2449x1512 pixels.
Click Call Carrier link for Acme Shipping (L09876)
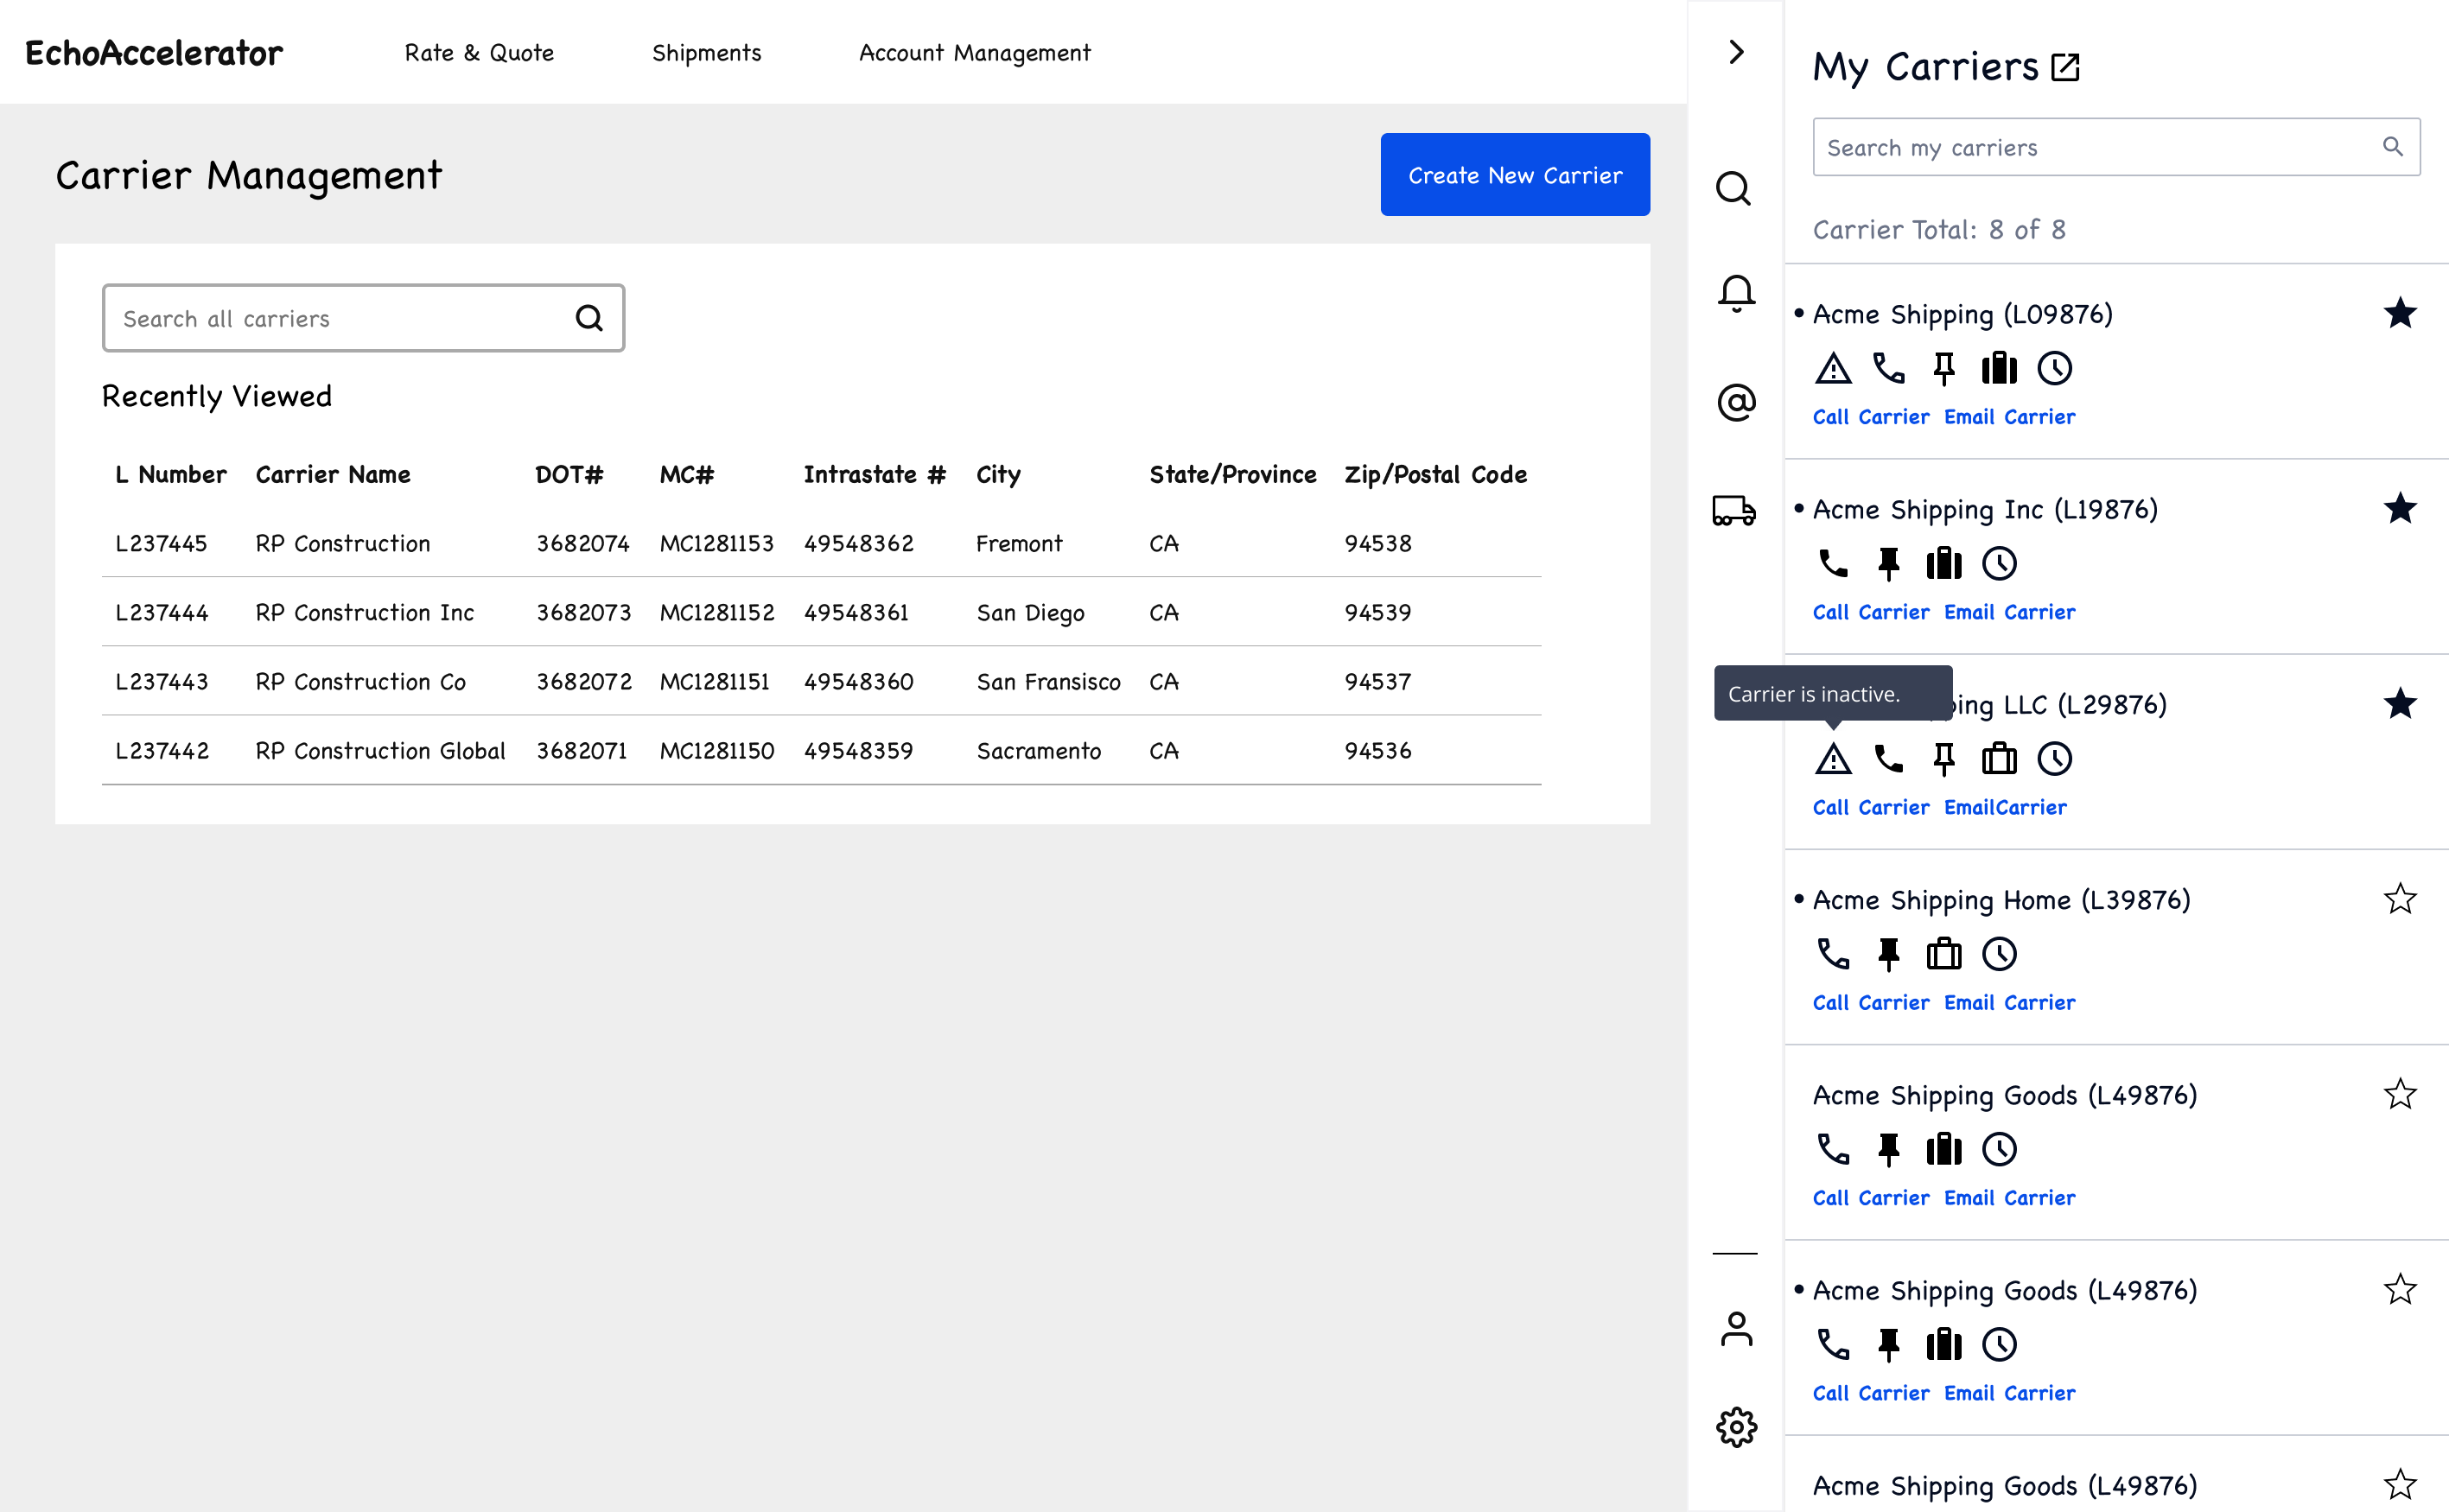pos(1870,417)
